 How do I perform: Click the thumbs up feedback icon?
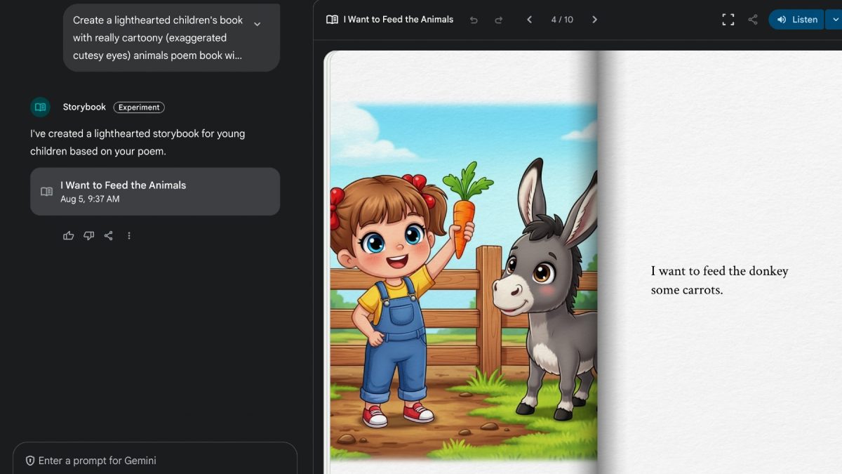pos(68,236)
